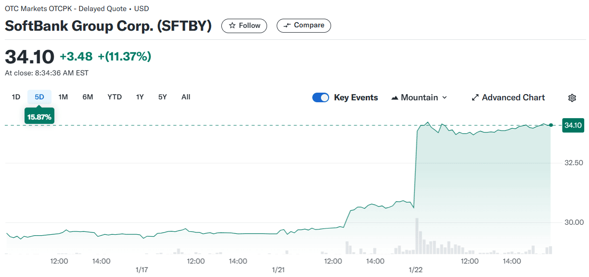Select the 1D time range
This screenshot has height=277, width=589.
pyautogui.click(x=16, y=97)
